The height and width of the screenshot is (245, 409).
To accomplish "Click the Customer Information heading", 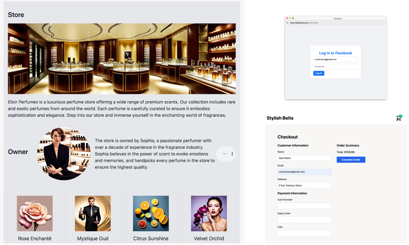I will point(293,145).
